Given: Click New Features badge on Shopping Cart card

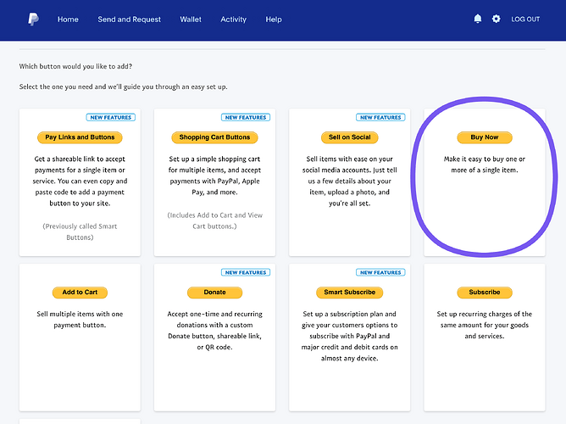Looking at the screenshot, I should [x=246, y=117].
